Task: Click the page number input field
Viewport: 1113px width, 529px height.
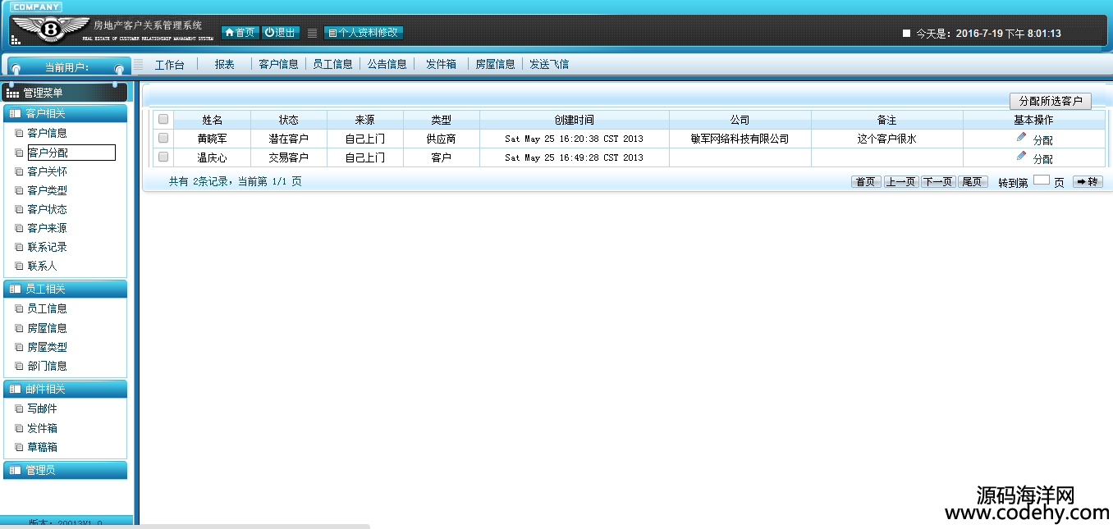Action: coord(1041,180)
